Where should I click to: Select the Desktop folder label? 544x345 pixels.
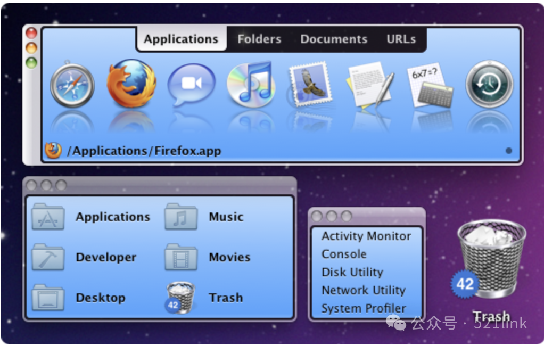100,298
